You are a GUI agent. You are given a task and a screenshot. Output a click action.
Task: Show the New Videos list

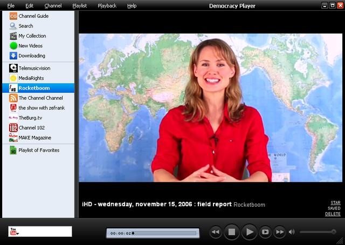(30, 46)
